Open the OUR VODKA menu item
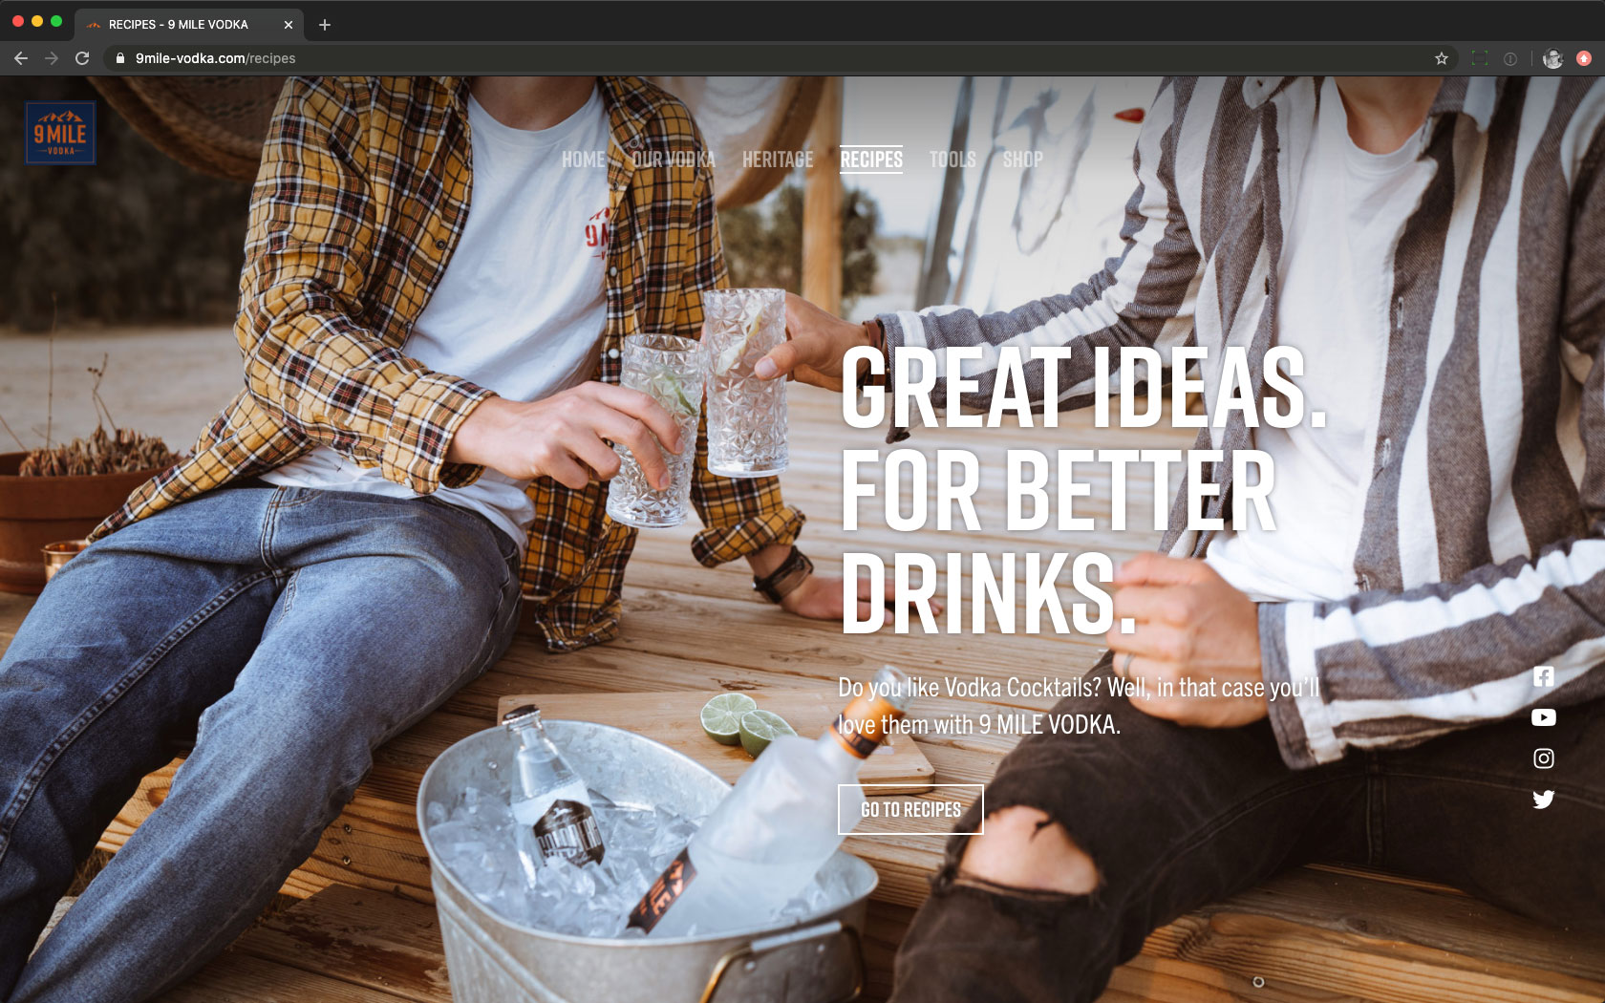1605x1003 pixels. (674, 160)
